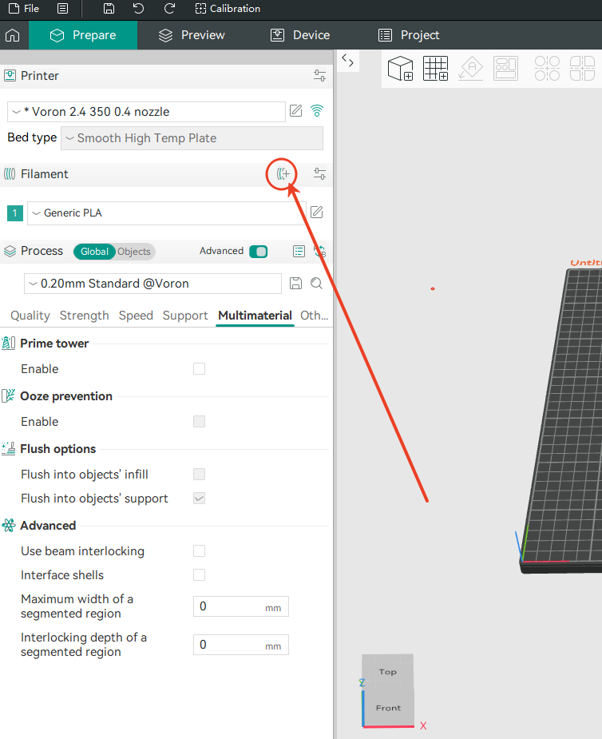The height and width of the screenshot is (739, 602).
Task: Check Use beam interlocking
Action: pos(200,551)
